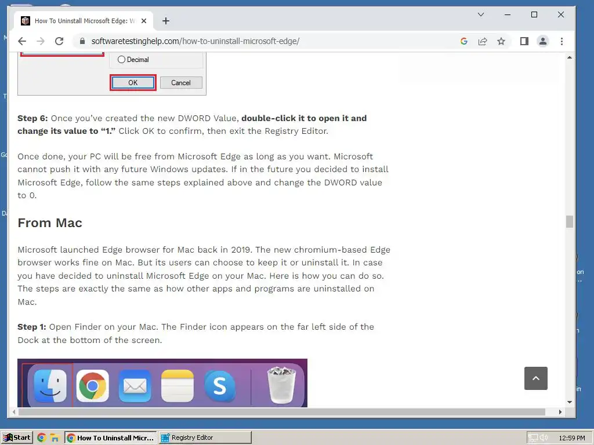Click the horizontal scrollbar thumb
The height and width of the screenshot is (445, 594).
tap(282, 412)
